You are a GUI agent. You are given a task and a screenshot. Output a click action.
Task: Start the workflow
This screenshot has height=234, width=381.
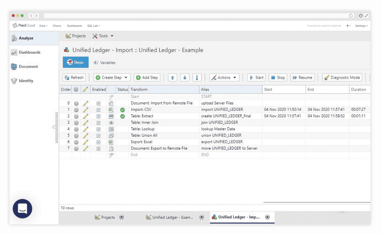click(x=256, y=77)
